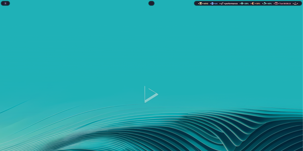Click the 28% battery value
303x151 pixels.
pos(246,4)
